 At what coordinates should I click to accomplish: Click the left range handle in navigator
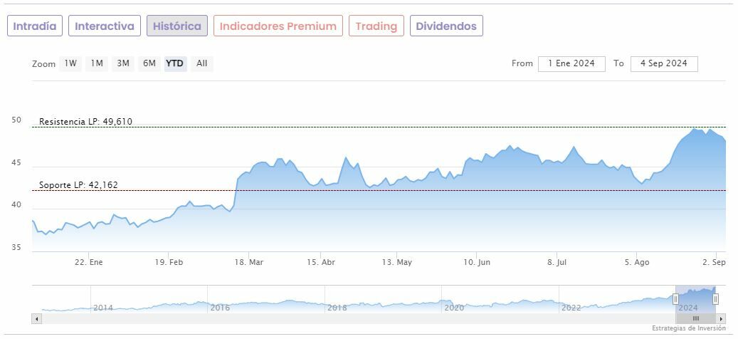tap(675, 299)
